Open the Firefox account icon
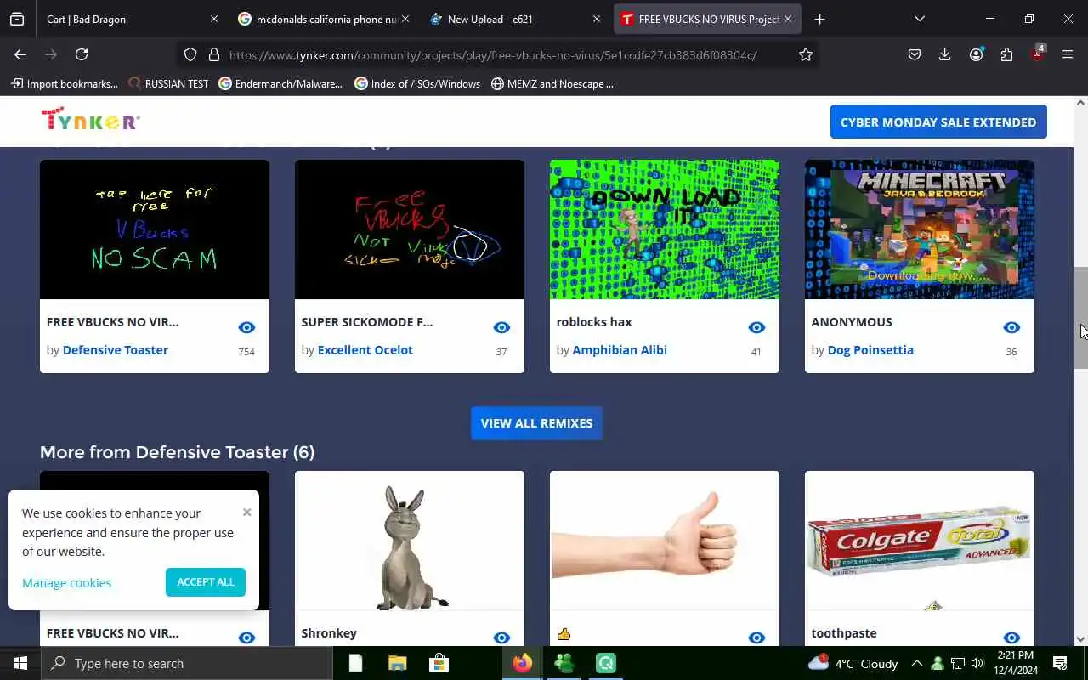Screen dimensions: 1088x680 pos(976,54)
